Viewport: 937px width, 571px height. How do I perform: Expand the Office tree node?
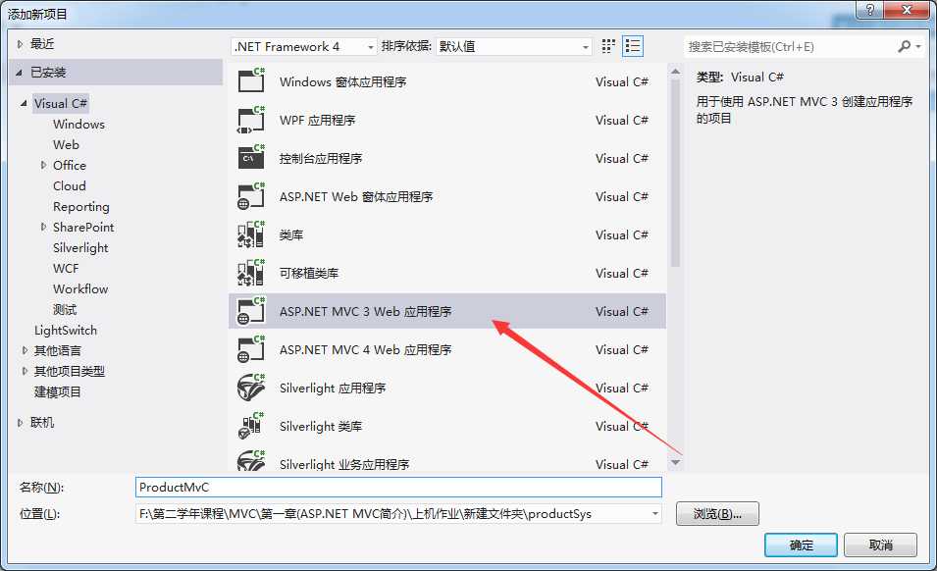tap(43, 165)
